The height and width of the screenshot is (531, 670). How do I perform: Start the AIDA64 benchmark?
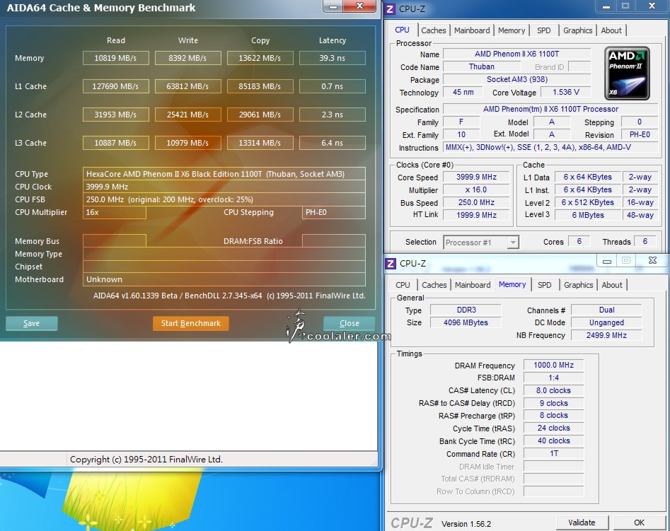click(190, 323)
